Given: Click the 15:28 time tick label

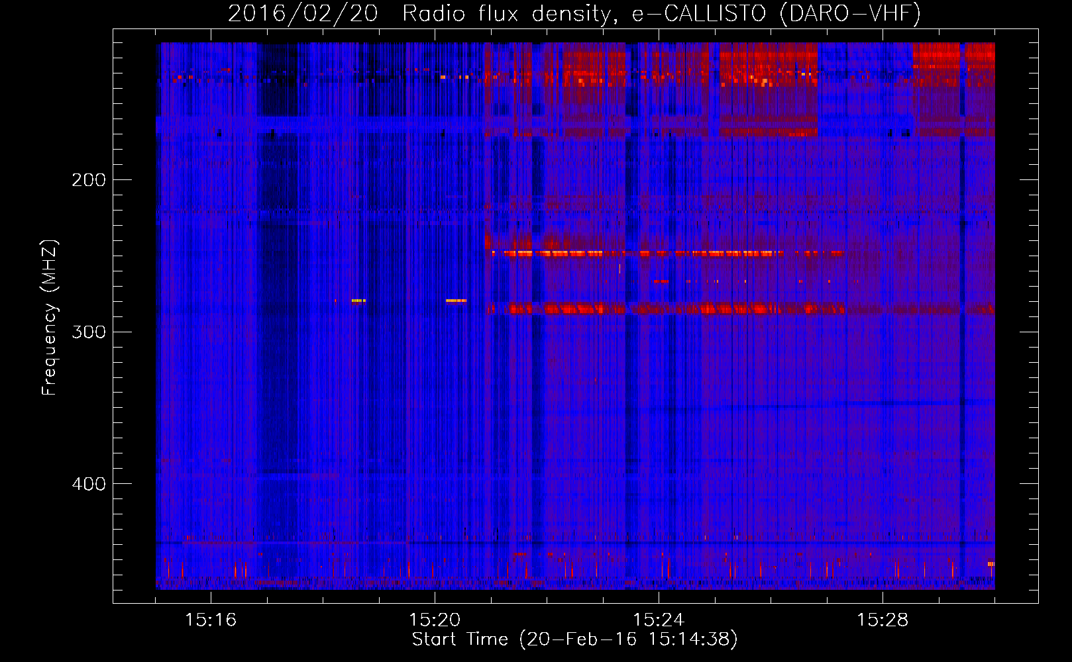Looking at the screenshot, I should tap(883, 620).
